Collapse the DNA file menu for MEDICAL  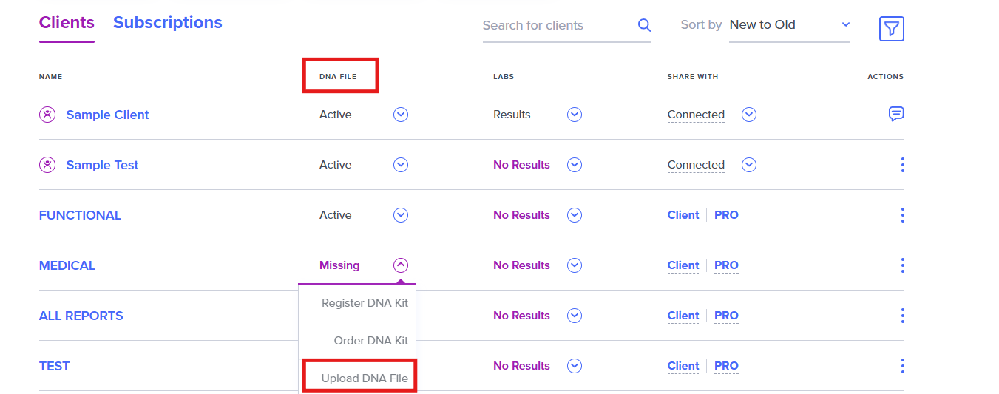(x=401, y=265)
